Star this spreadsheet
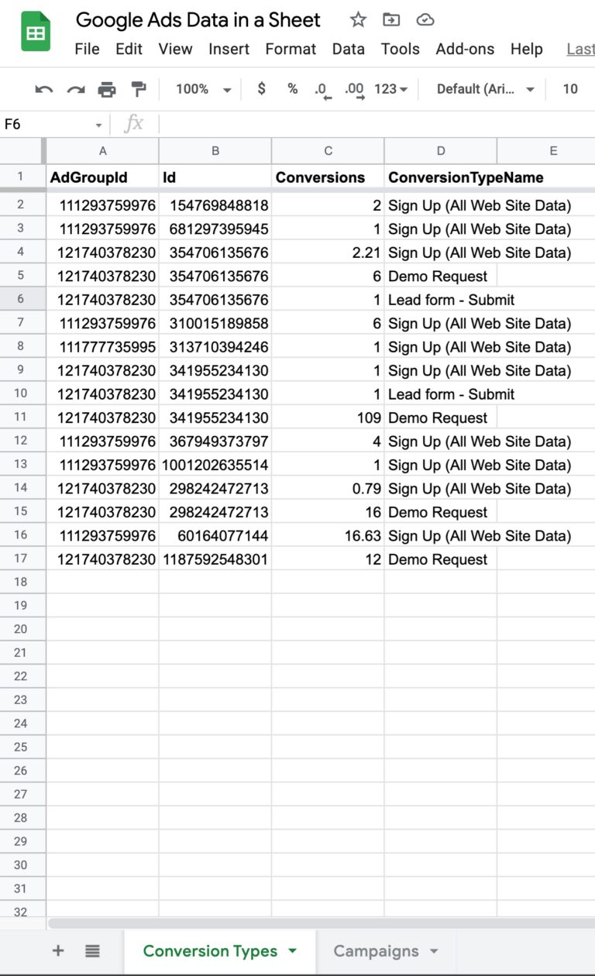 coord(357,20)
